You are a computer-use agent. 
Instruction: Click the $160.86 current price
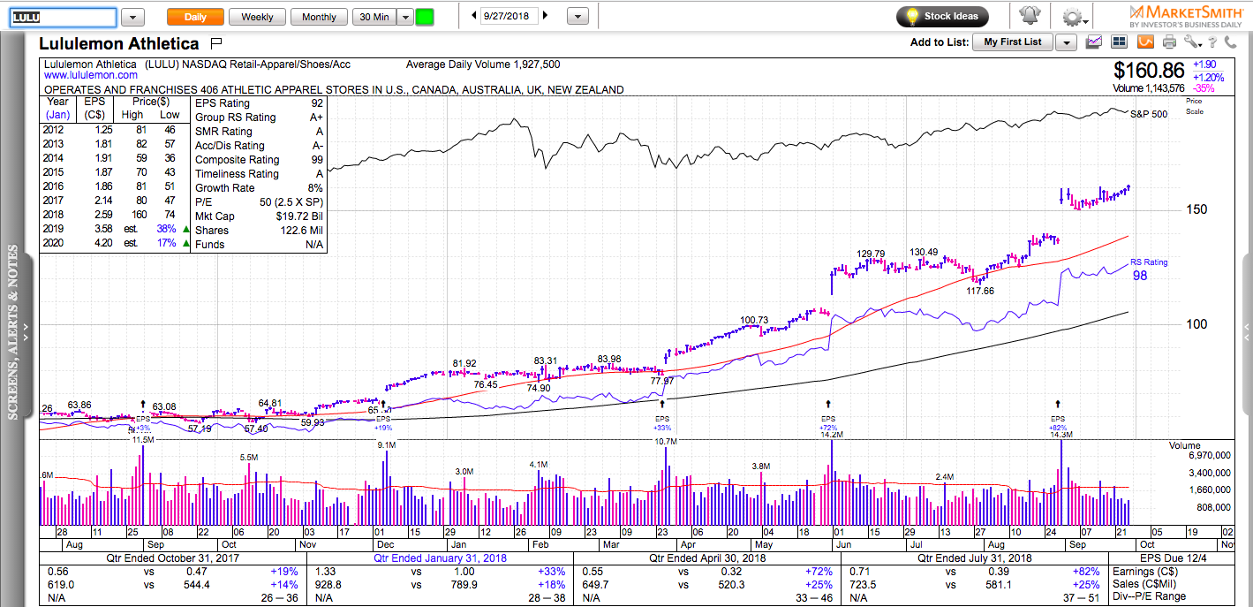pos(1150,71)
